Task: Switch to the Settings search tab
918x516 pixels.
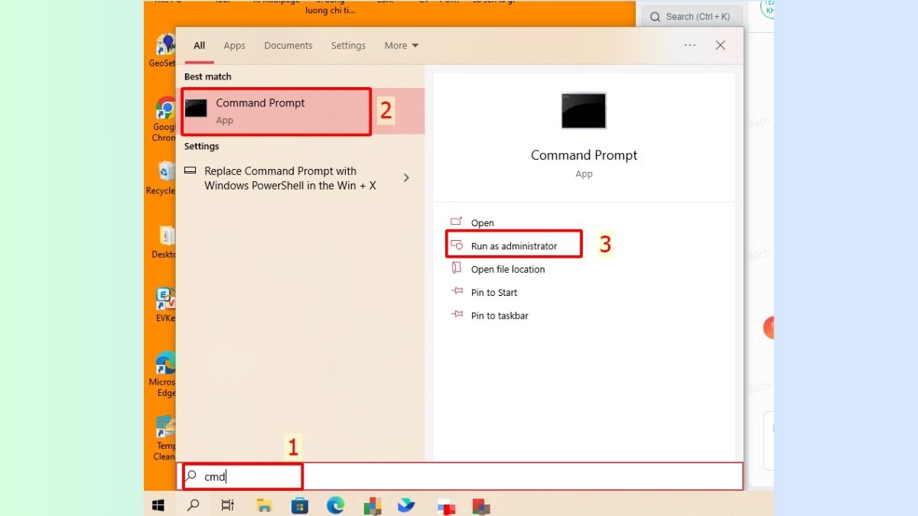Action: point(348,46)
